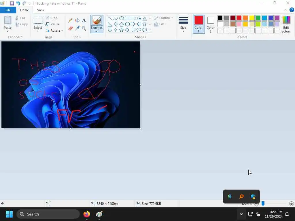This screenshot has width=295, height=221.
Task: Choose the Hexagon shape
Action: pyautogui.click(x=127, y=24)
